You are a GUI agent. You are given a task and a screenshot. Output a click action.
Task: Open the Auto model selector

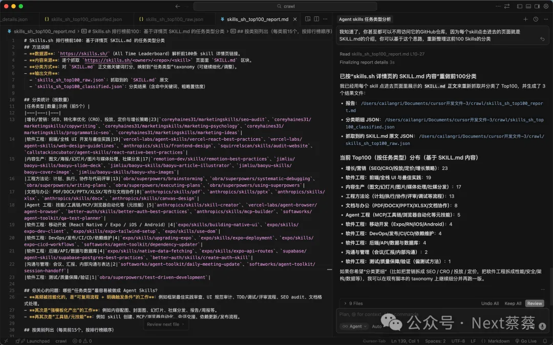pos(377,326)
